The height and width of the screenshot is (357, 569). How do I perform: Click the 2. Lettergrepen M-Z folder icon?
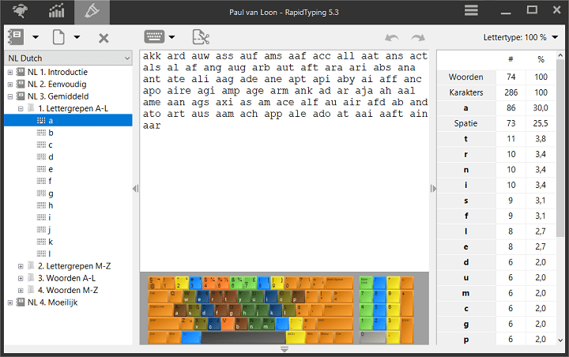[x=31, y=266]
